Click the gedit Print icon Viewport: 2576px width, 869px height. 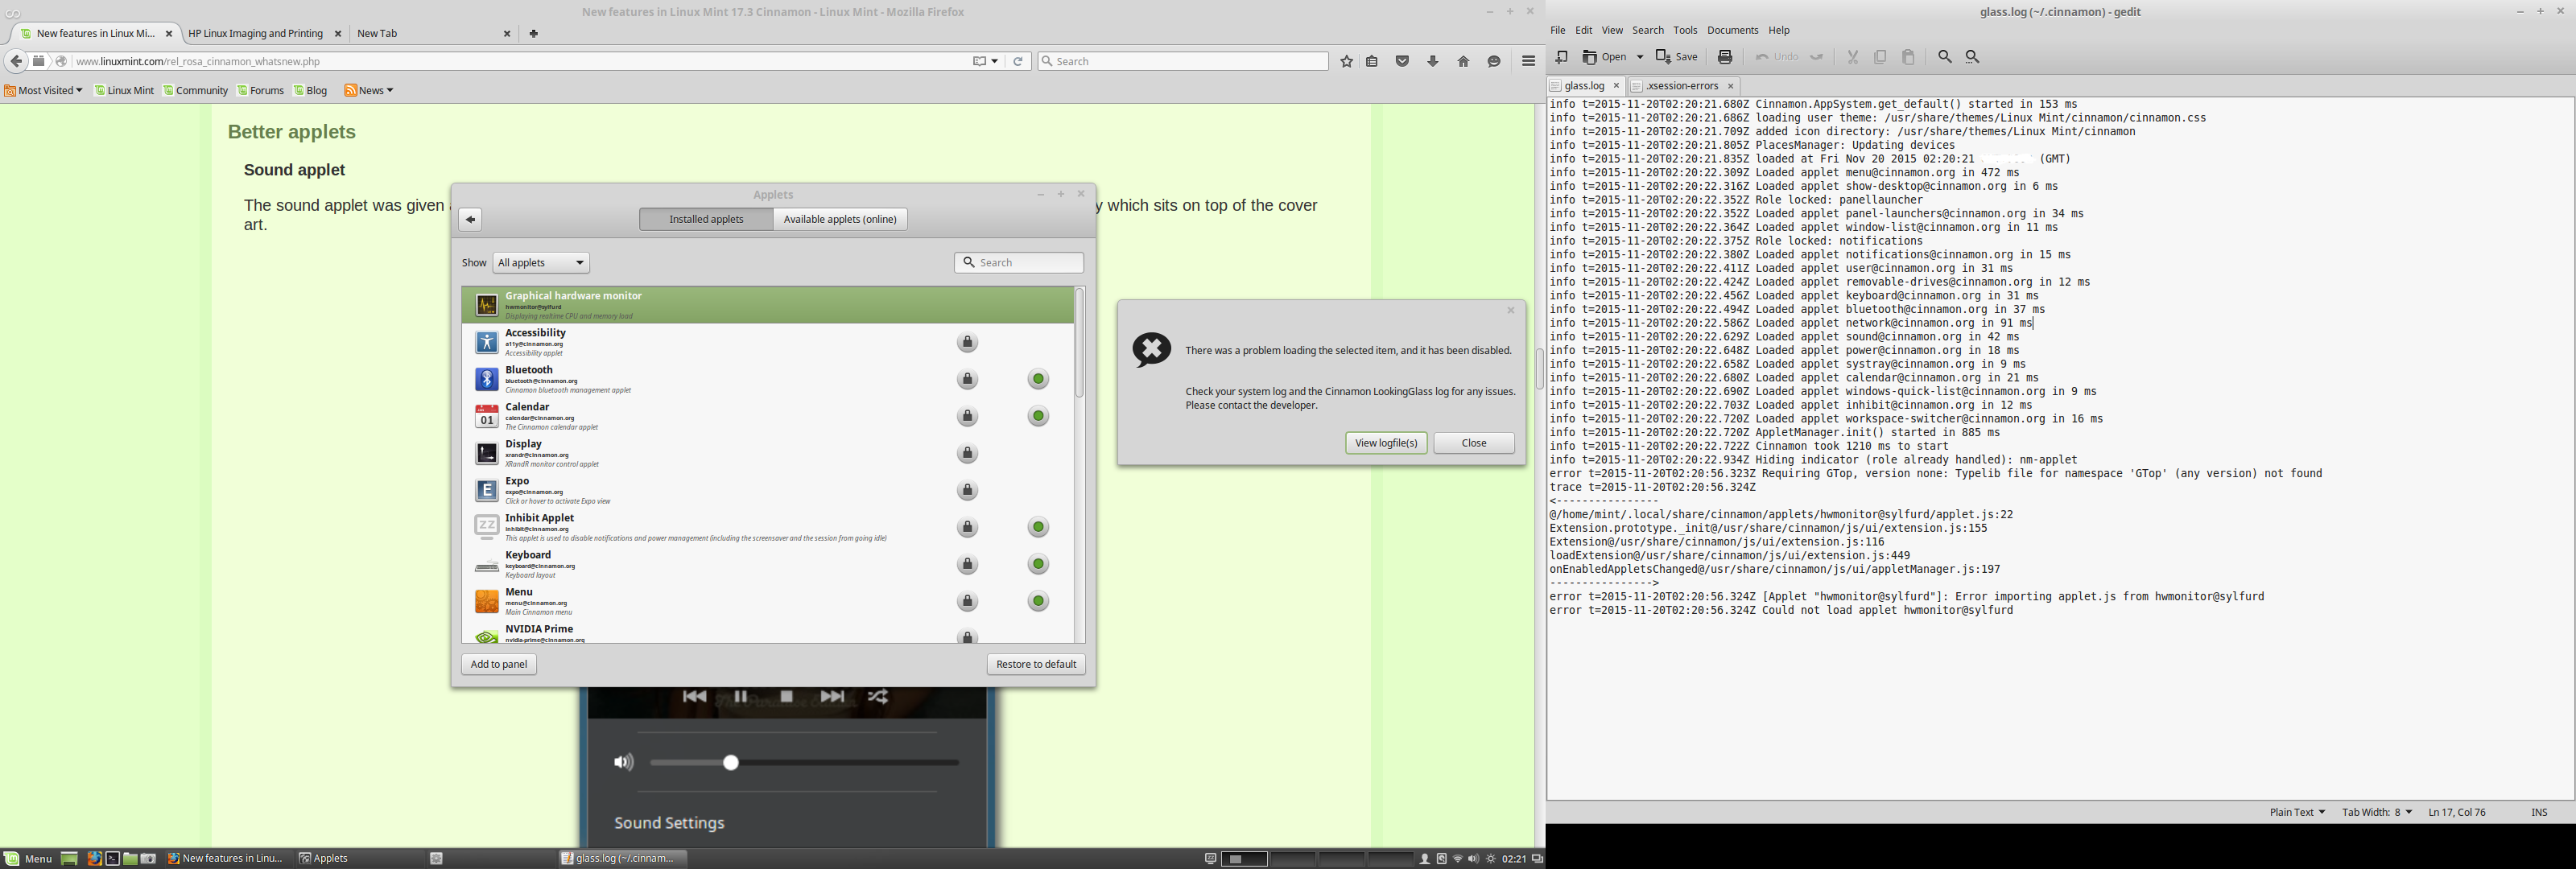(1725, 57)
